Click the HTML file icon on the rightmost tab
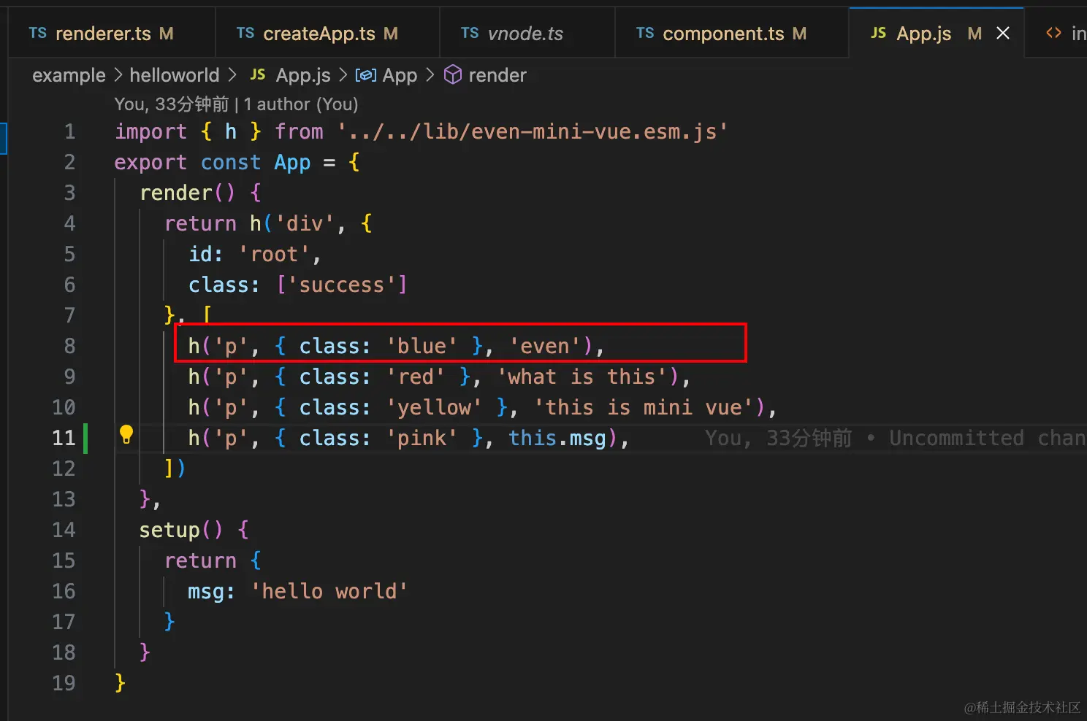 click(x=1053, y=33)
